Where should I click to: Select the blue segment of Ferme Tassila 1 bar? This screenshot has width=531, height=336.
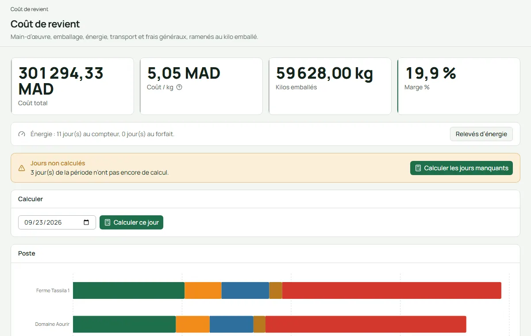(246, 290)
